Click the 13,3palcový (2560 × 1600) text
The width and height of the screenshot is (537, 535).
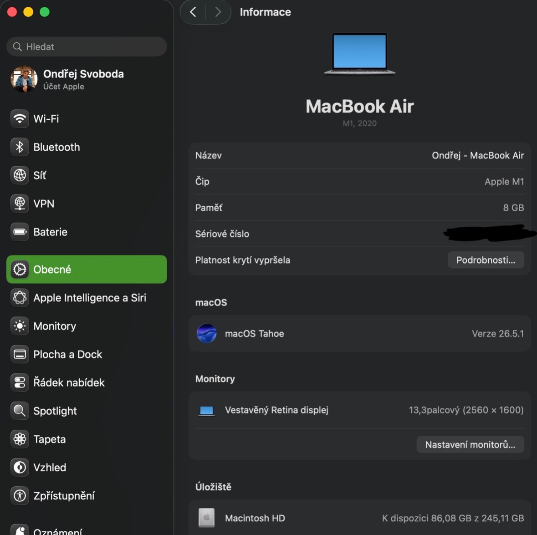tap(466, 410)
